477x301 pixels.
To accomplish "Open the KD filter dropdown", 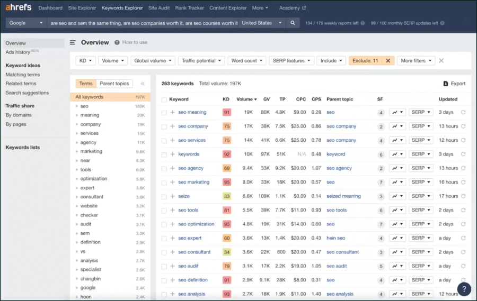I will pos(85,61).
